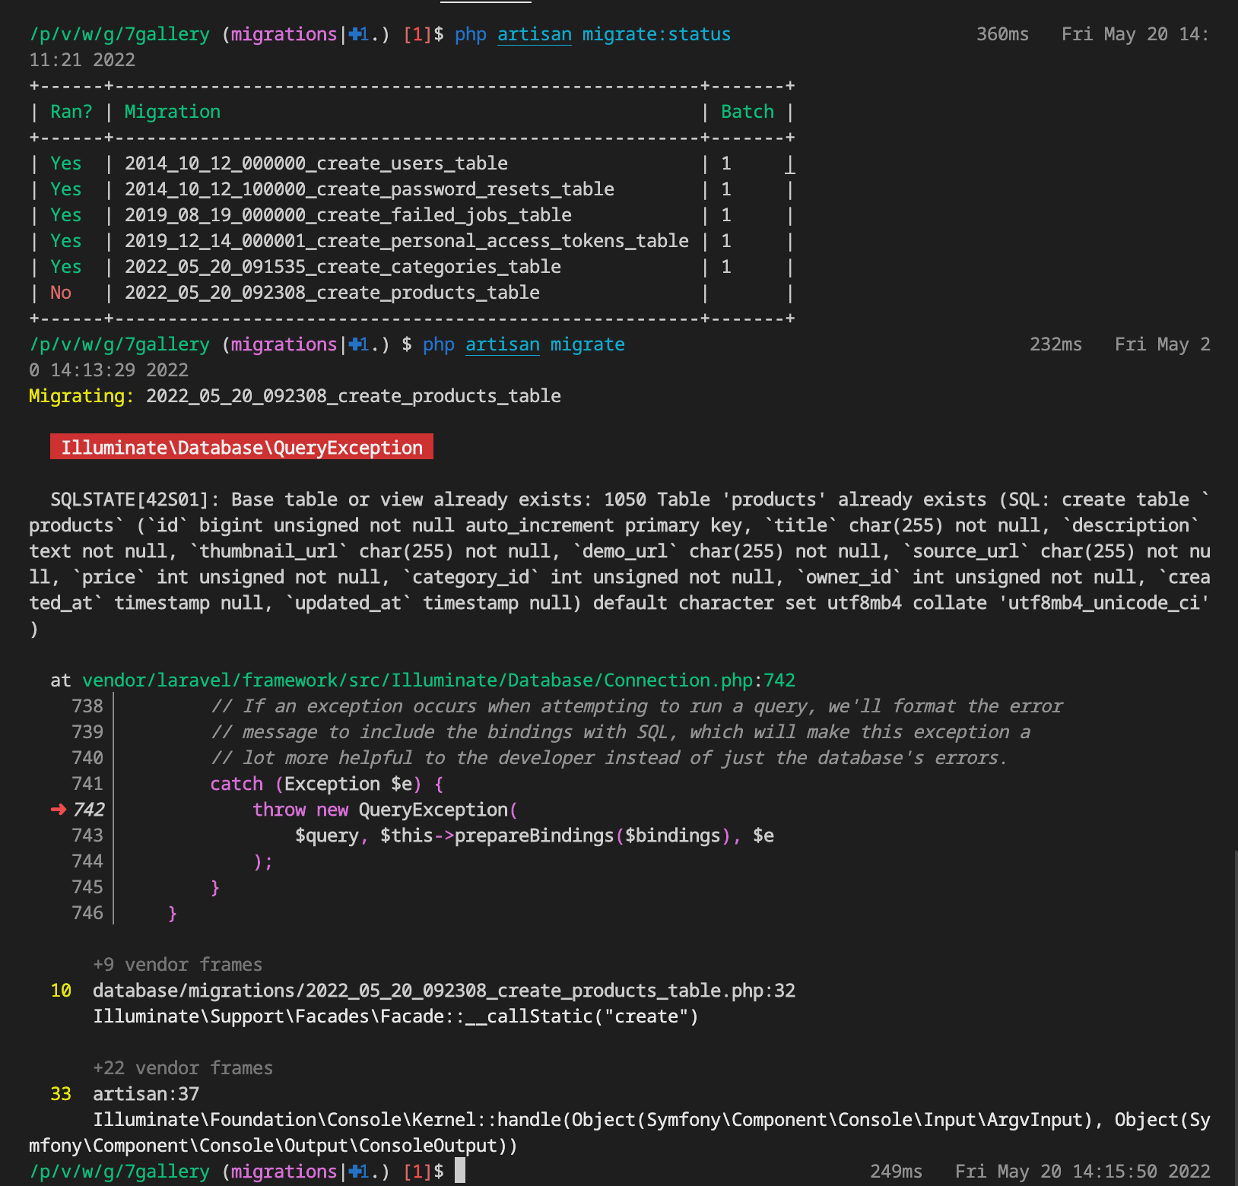Click the '232ms' timing value
Screen dimensions: 1238x1186
coord(1056,344)
